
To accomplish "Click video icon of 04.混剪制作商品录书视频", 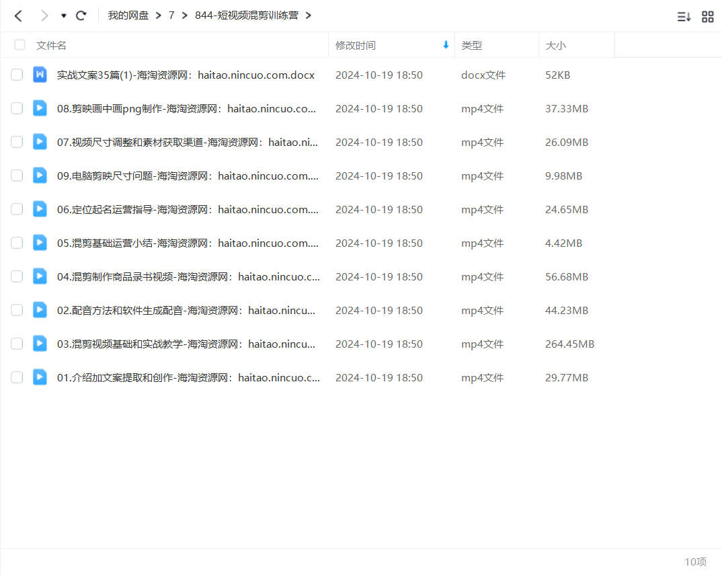I will tap(40, 276).
